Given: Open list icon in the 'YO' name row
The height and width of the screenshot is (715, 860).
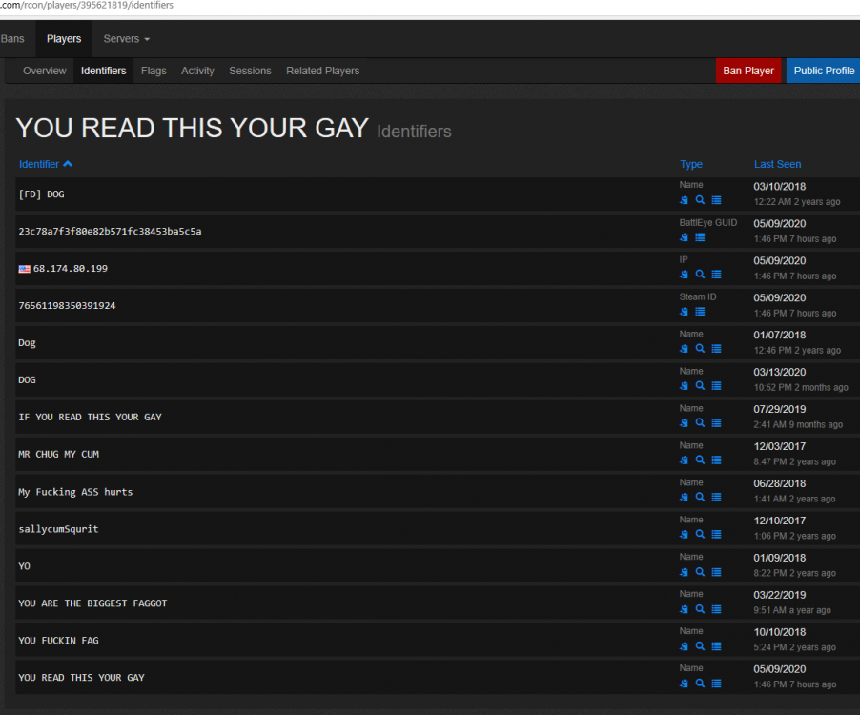Looking at the screenshot, I should click(x=716, y=572).
